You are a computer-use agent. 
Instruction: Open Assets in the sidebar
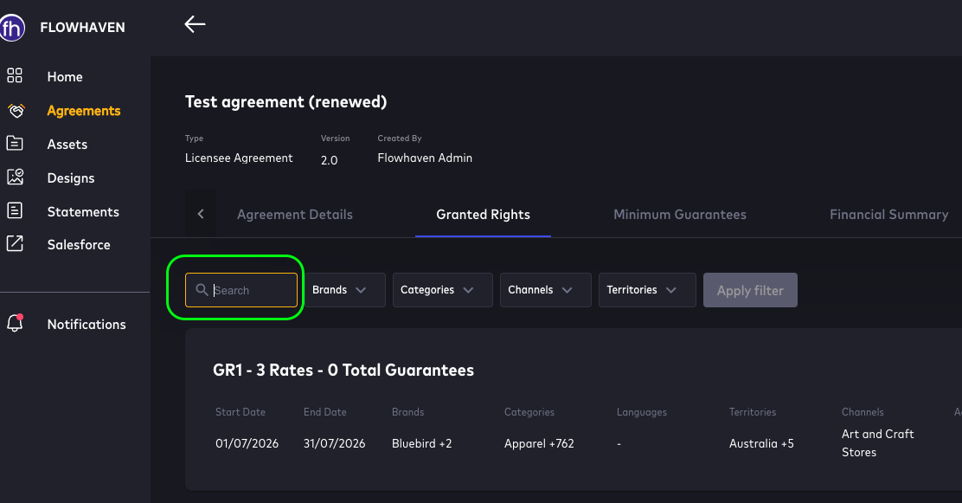pyautogui.click(x=67, y=145)
